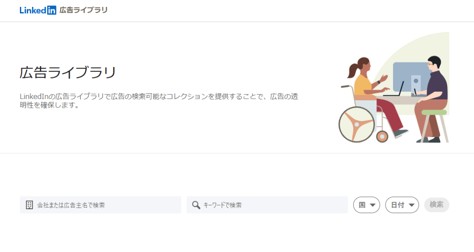Focus the キーワードで検索 keyword field
The width and height of the screenshot is (474, 252).
[x=267, y=205]
